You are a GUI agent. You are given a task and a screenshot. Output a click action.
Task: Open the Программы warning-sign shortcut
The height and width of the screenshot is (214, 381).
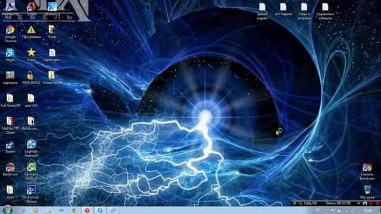point(31,32)
